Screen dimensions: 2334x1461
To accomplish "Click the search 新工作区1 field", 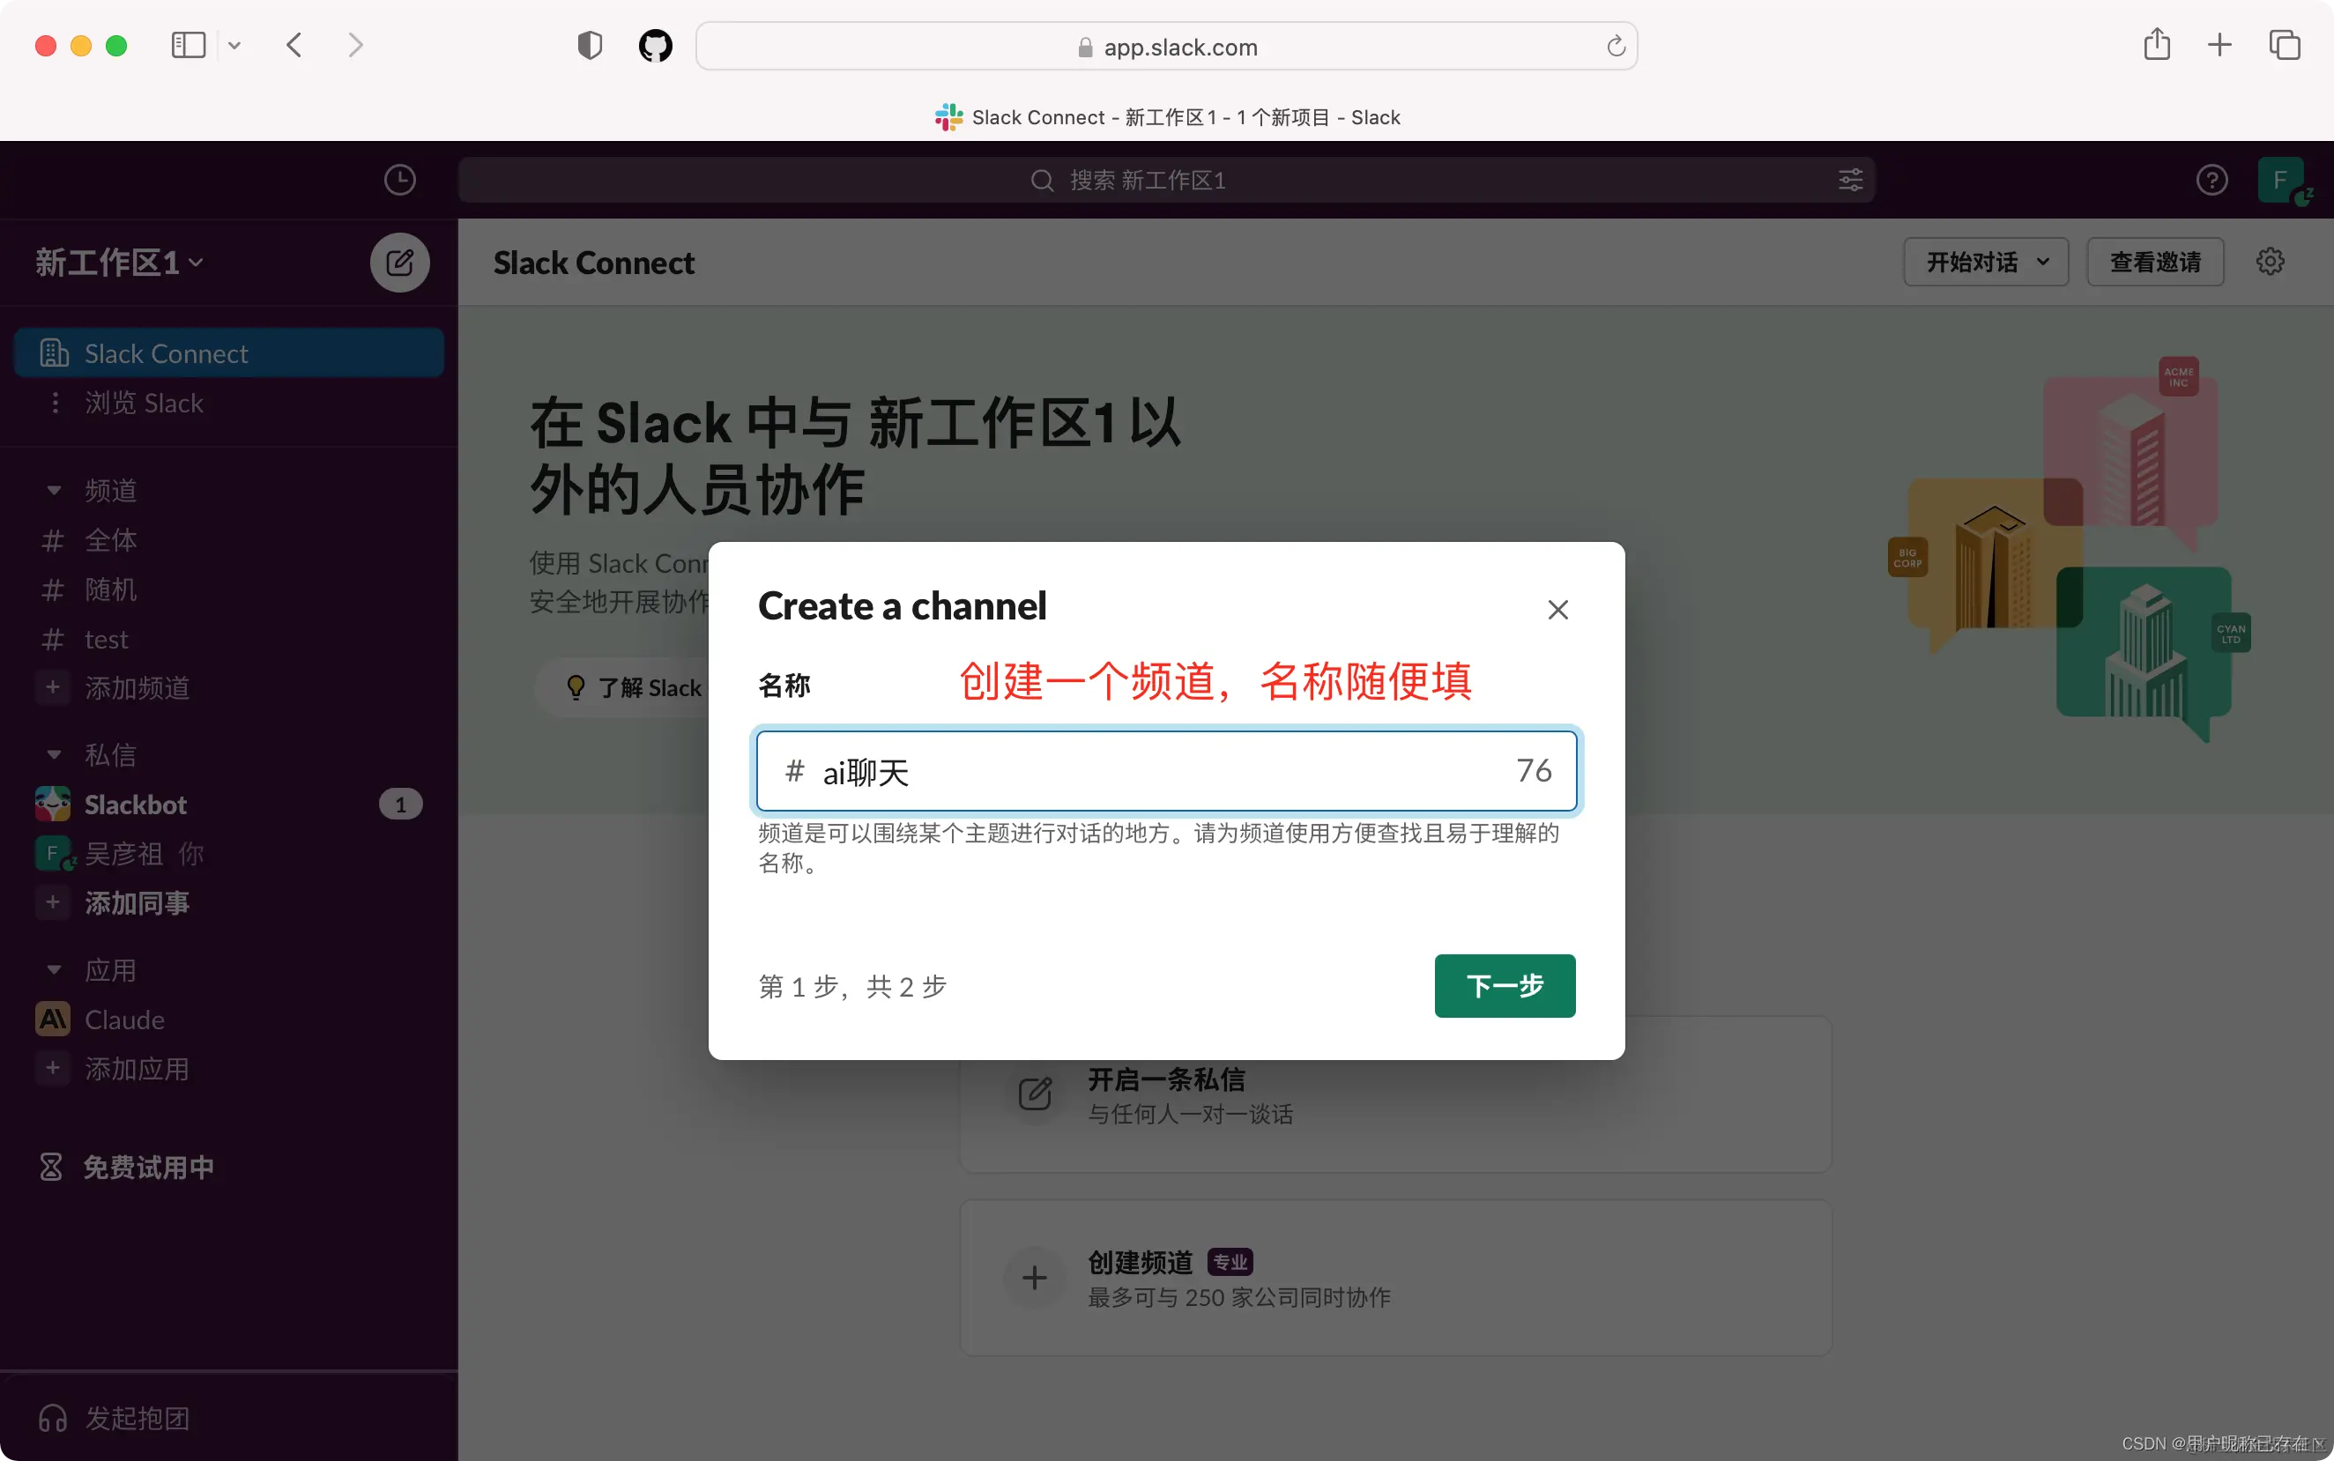I will click(1166, 180).
